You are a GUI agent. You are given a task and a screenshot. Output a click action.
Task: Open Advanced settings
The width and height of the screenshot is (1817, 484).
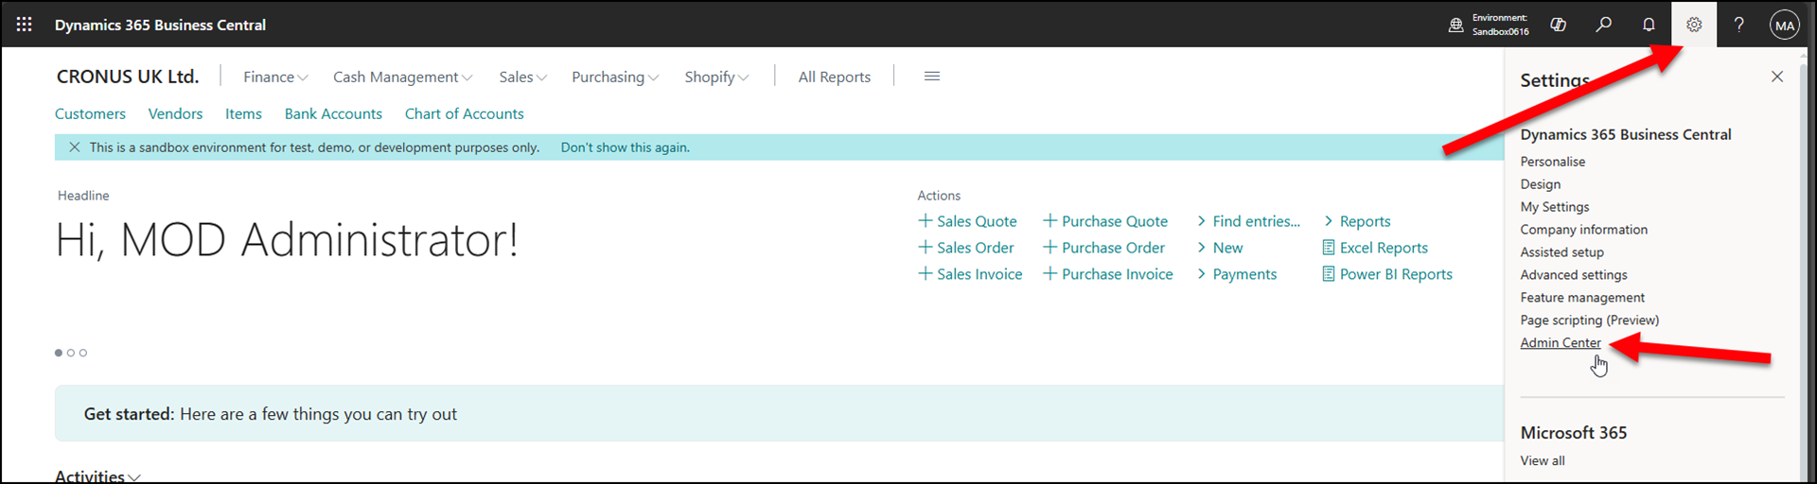[x=1573, y=275]
